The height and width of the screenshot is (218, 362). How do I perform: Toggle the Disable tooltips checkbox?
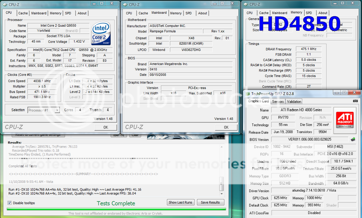(10, 203)
